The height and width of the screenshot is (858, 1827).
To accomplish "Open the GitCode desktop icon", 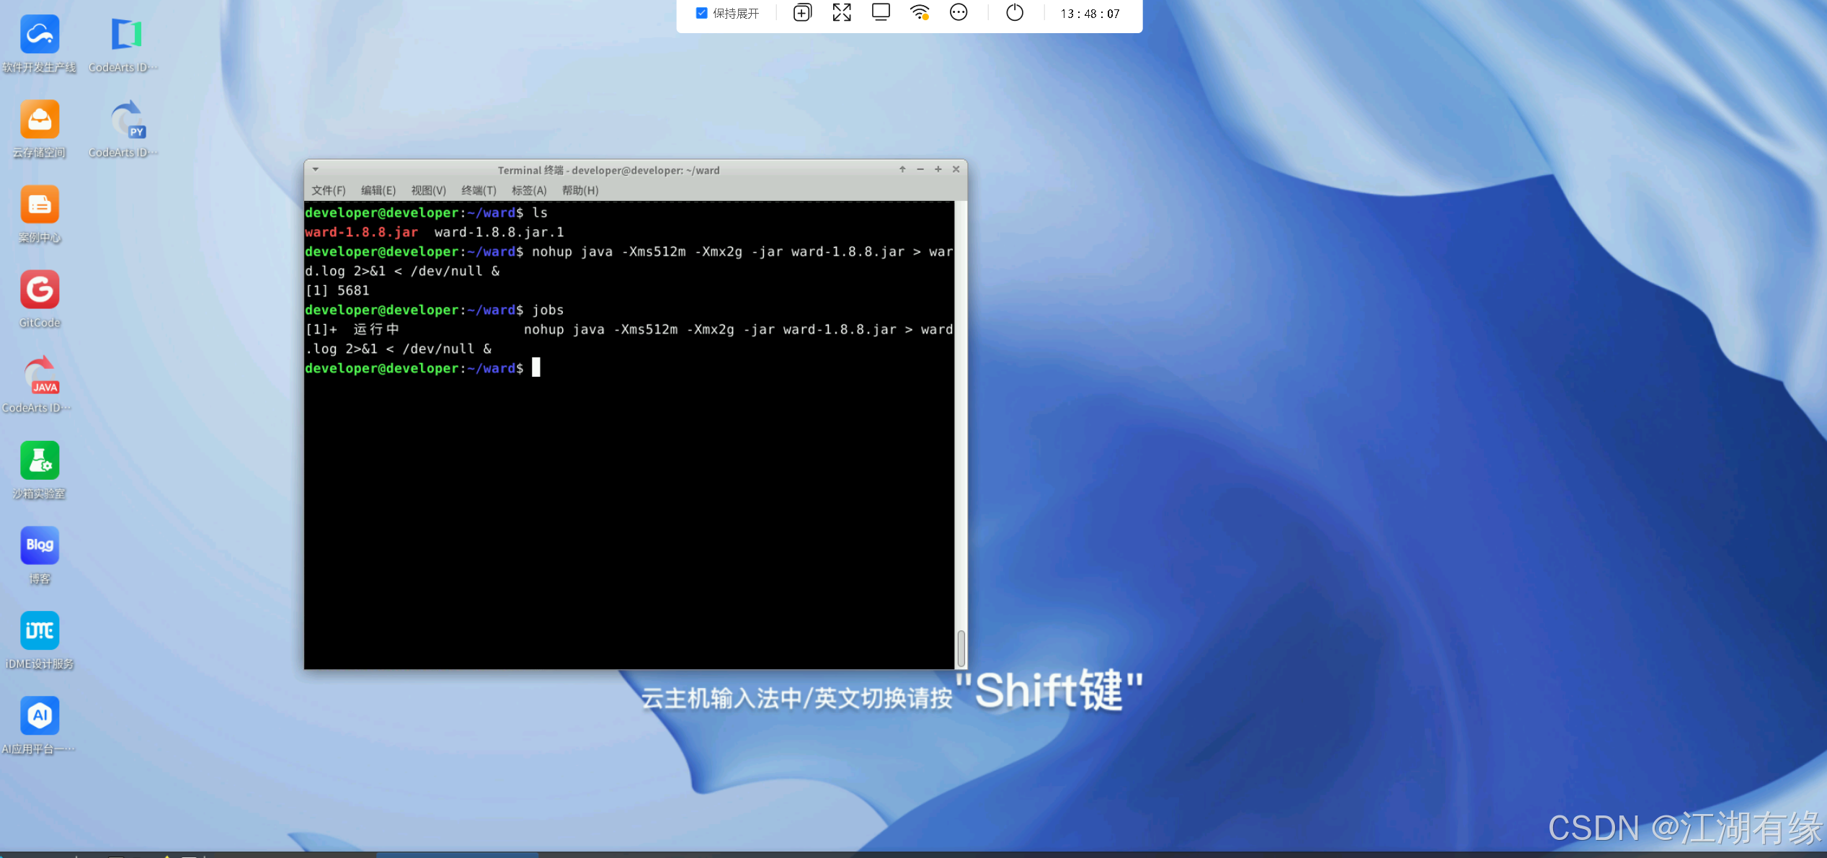I will click(x=40, y=290).
